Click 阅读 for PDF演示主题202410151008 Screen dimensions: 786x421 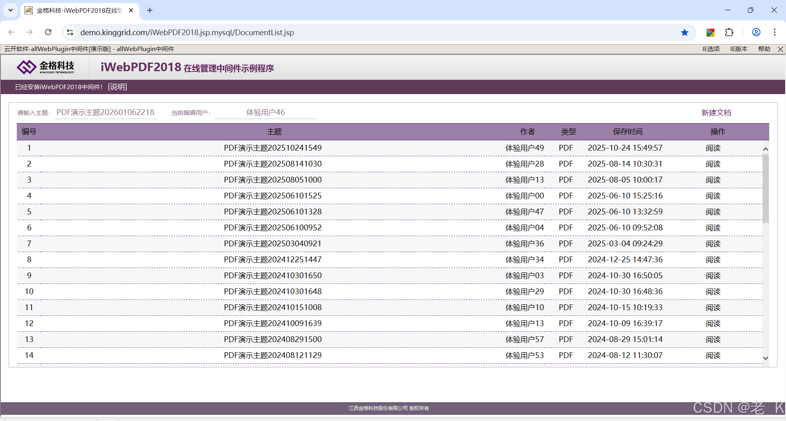pyautogui.click(x=713, y=308)
